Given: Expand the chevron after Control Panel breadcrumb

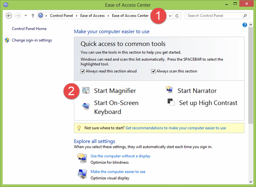Looking at the screenshot, I should pyautogui.click(x=77, y=16).
